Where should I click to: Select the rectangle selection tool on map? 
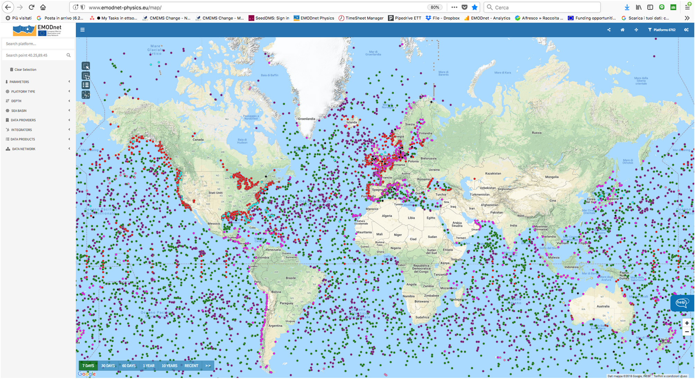(x=85, y=66)
